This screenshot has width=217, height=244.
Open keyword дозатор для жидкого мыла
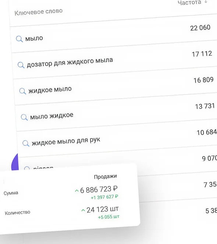point(70,63)
